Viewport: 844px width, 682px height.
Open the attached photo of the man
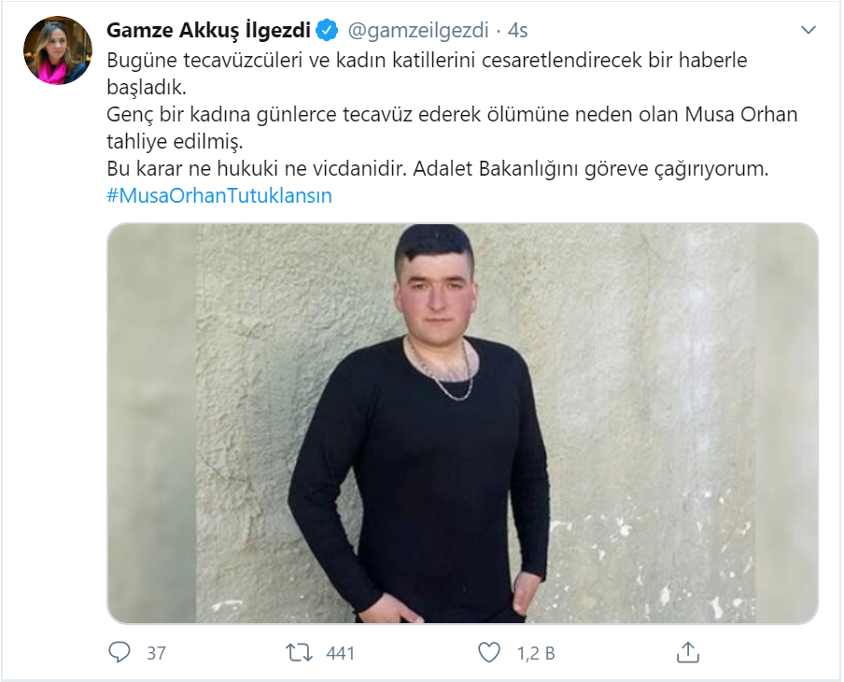point(462,423)
